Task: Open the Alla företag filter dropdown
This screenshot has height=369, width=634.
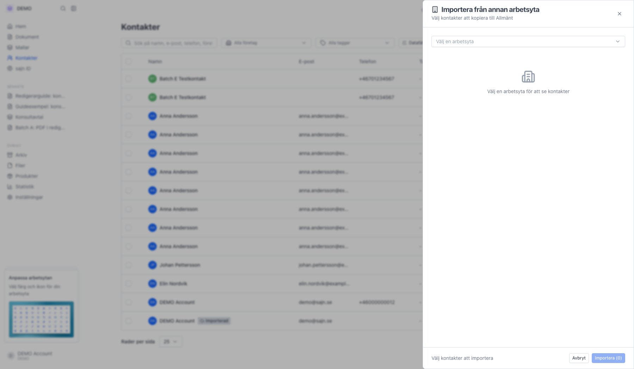Action: click(266, 43)
